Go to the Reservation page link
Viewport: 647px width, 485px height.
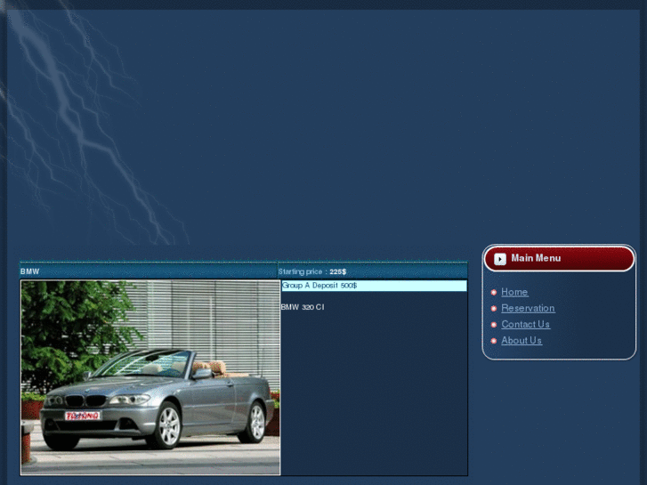[528, 308]
